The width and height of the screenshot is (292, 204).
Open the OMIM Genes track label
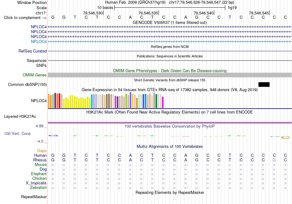[34, 75]
